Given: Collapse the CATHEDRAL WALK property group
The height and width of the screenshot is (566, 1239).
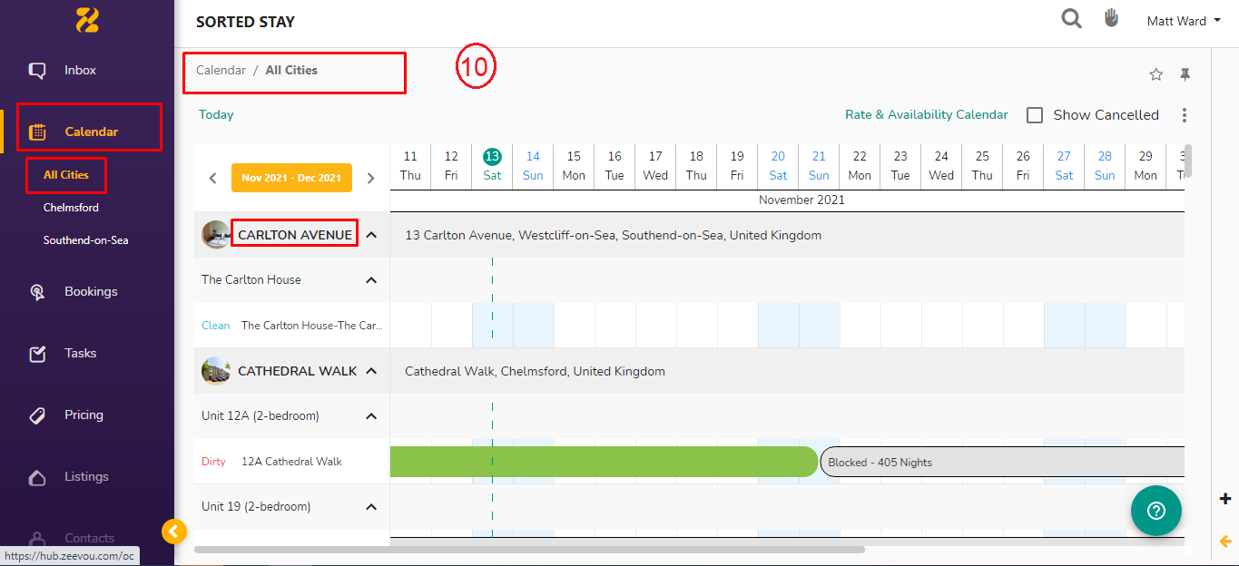Looking at the screenshot, I should click(371, 371).
